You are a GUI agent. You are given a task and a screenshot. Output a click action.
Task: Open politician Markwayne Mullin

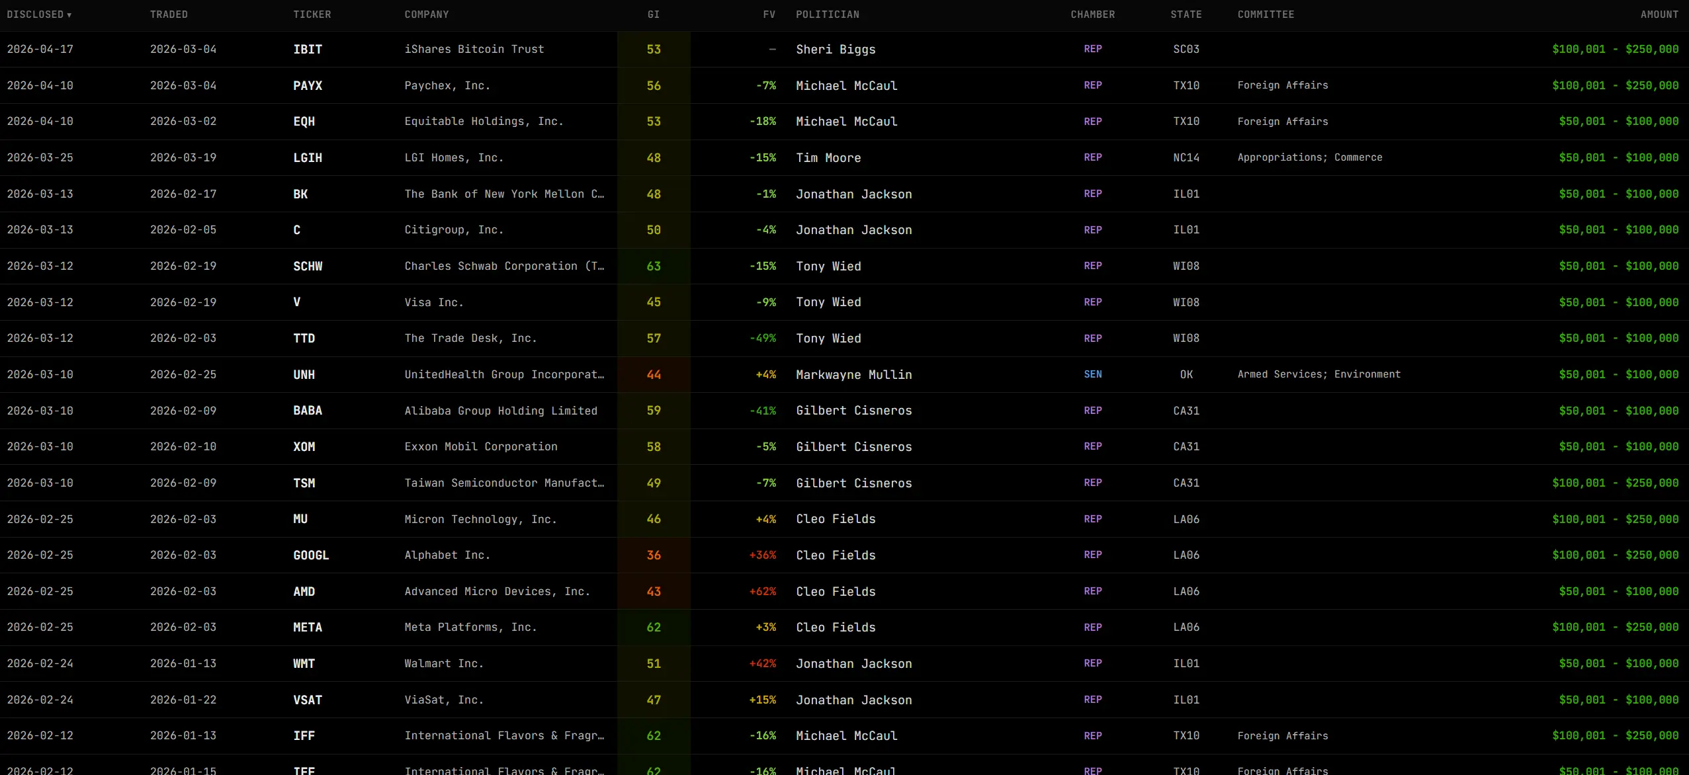tap(853, 375)
